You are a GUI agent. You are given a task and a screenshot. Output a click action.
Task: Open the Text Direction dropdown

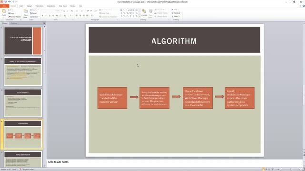pos(106,9)
